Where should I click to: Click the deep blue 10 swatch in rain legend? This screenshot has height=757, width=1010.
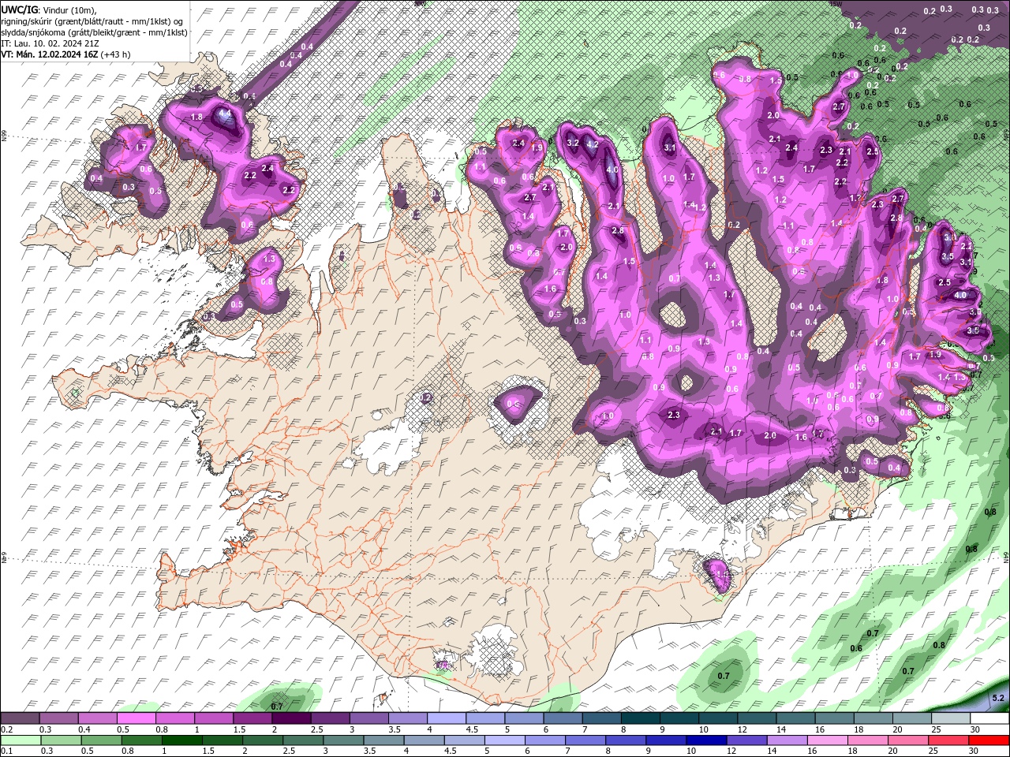click(x=706, y=740)
